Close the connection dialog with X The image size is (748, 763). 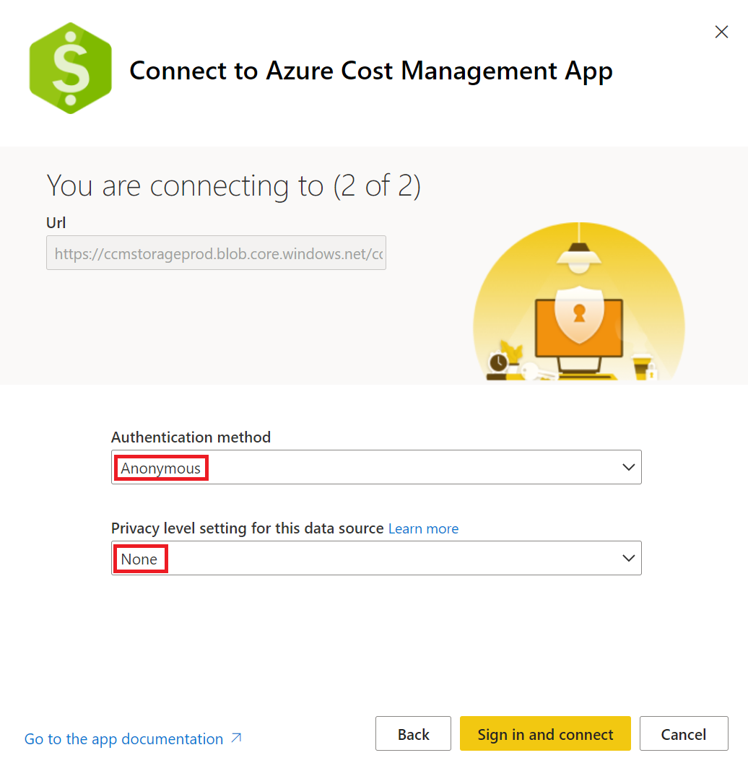721,32
